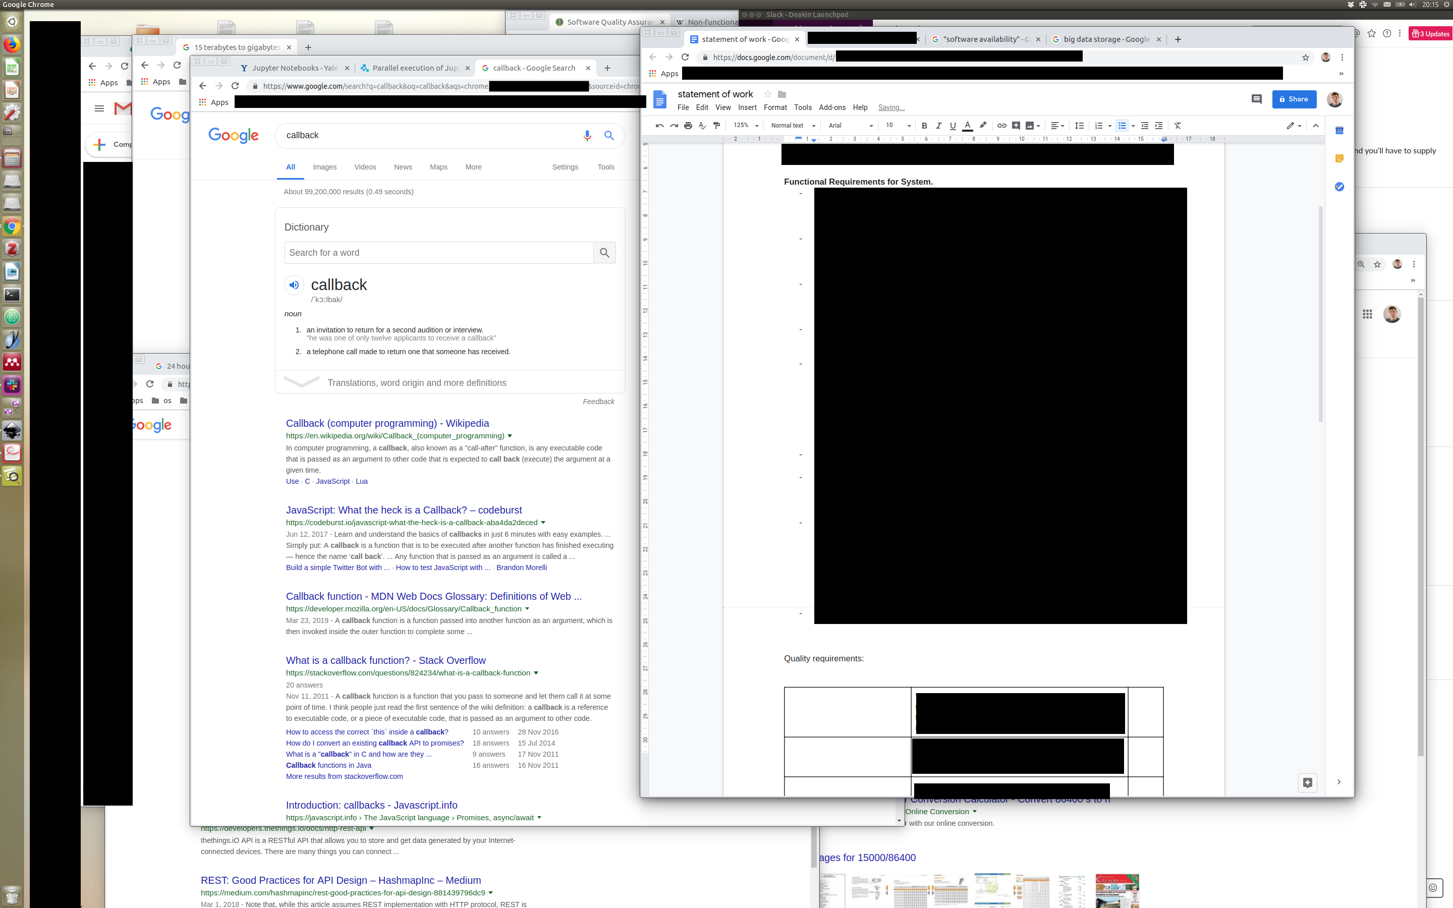Click the paint format roller icon

point(716,126)
